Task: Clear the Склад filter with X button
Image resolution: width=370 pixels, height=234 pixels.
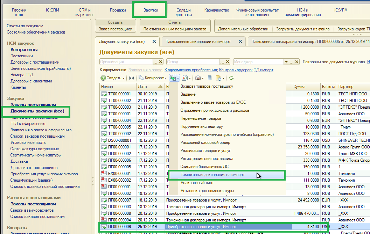Action: (228, 62)
